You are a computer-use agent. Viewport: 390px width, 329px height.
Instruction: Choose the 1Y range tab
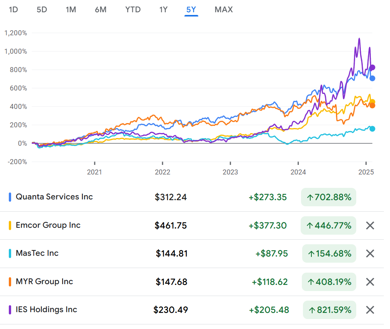tap(163, 10)
